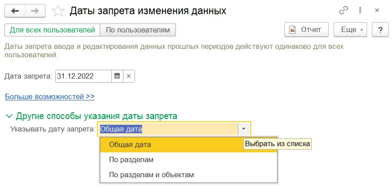Open the Больше возможностей link

(50, 96)
